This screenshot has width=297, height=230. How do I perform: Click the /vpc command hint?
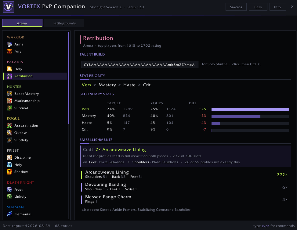(x=266, y=226)
